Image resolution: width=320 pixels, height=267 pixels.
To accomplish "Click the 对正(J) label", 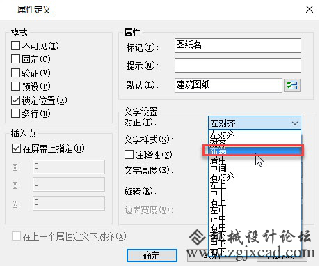I will pos(141,122).
